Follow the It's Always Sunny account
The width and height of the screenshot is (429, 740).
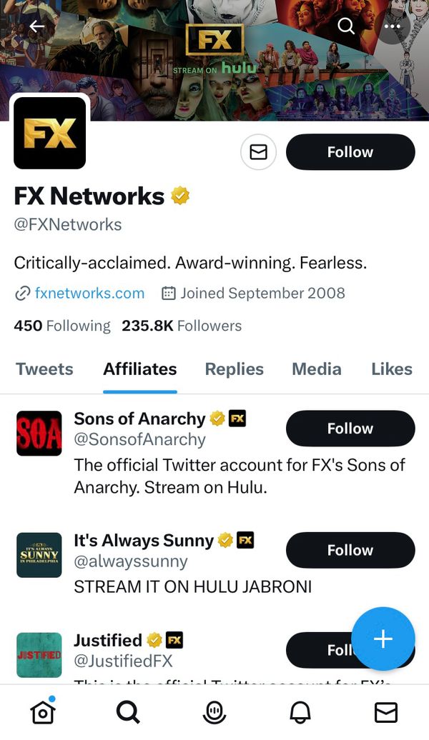tap(350, 550)
